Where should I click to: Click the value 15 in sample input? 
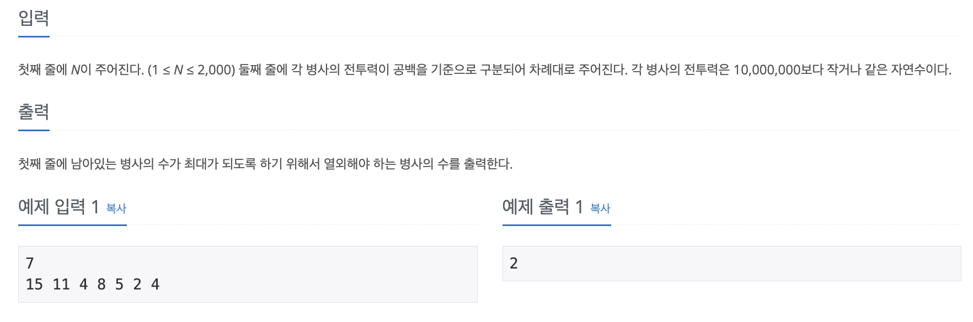[34, 284]
